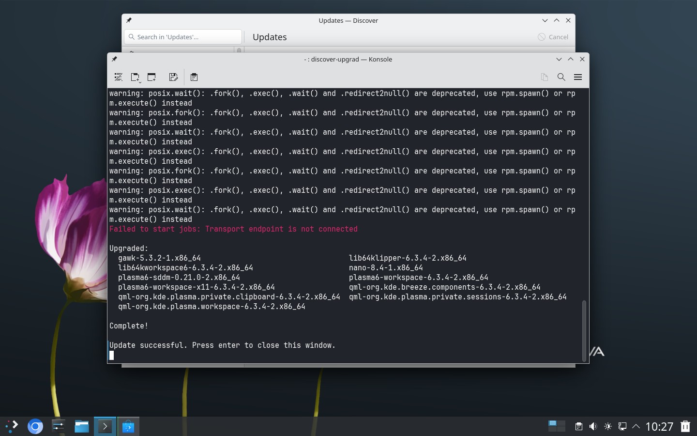Open the file manager from taskbar
The height and width of the screenshot is (436, 697).
[x=82, y=426]
